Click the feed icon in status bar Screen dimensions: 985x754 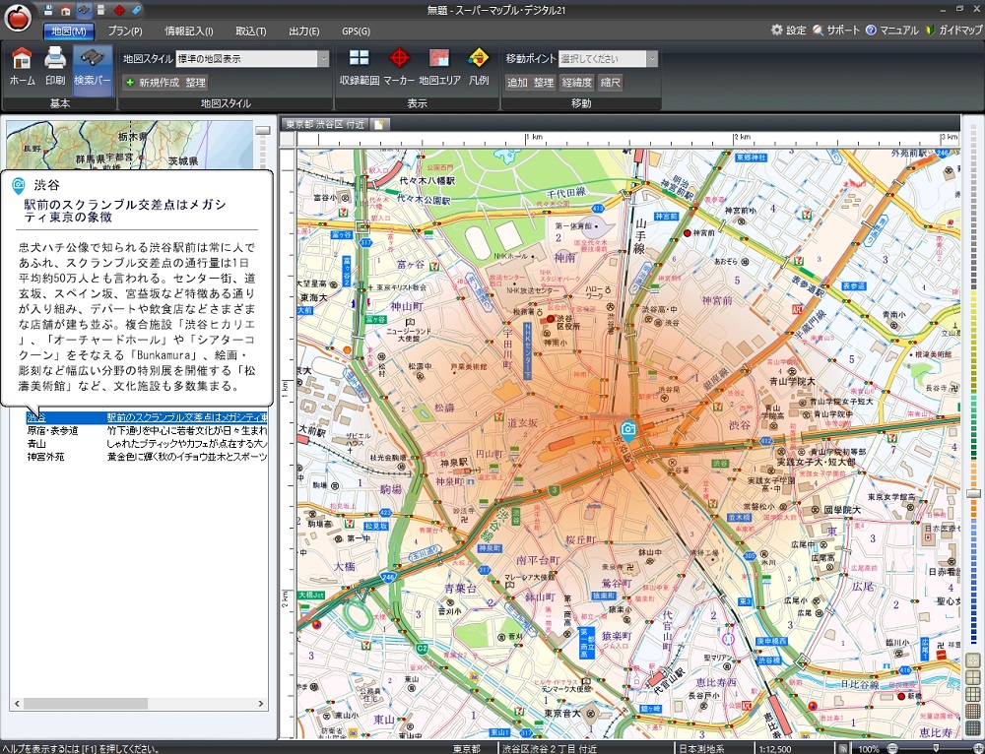[842, 748]
